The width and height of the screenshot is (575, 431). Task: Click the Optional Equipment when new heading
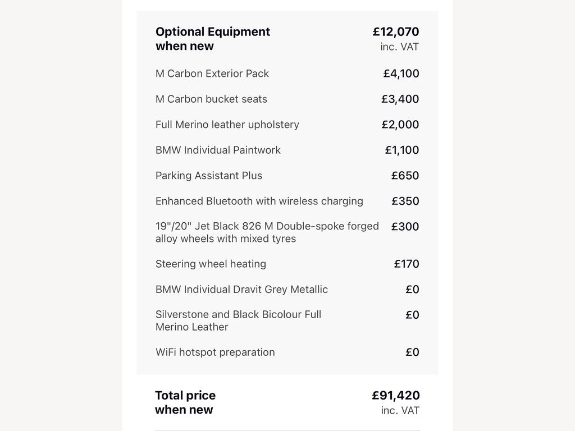tap(213, 39)
